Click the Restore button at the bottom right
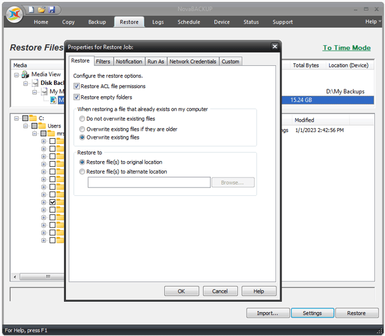This screenshot has width=385, height=336. tap(356, 313)
